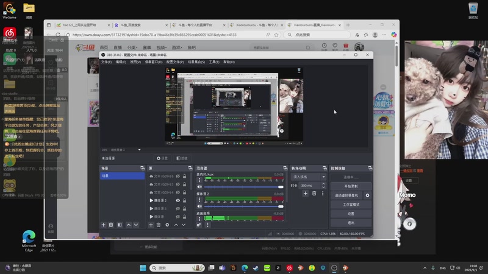
Task: Open 媒体源 2 mixer channel three-dot options
Action: pyautogui.click(x=199, y=200)
